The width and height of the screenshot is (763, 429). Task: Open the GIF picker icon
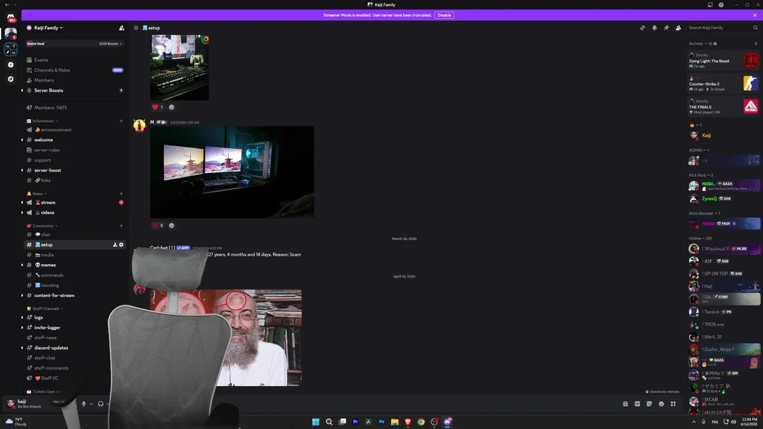637,404
